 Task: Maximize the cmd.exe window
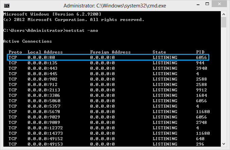pos(207,4)
